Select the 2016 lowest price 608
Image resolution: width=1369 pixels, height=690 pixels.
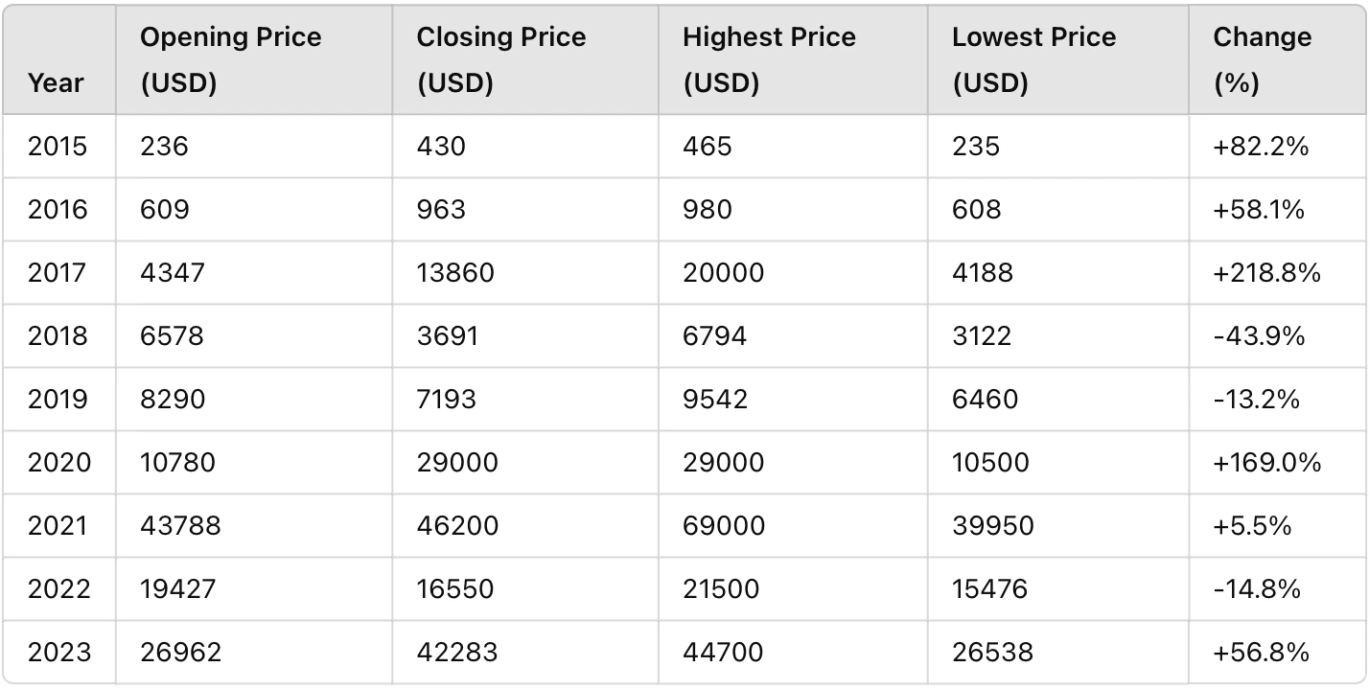(x=977, y=209)
